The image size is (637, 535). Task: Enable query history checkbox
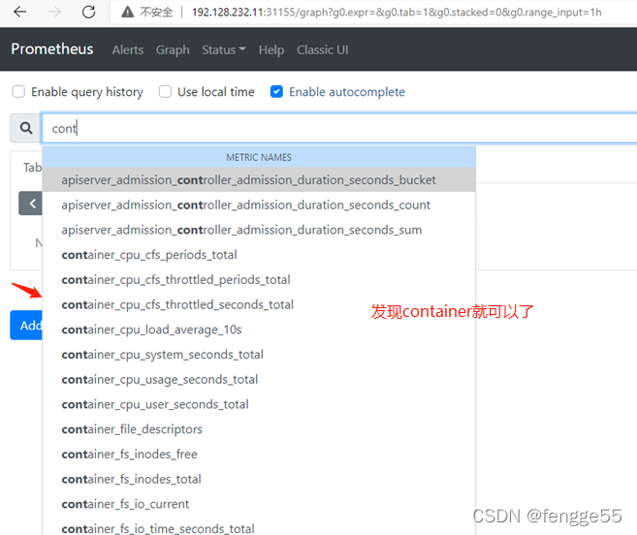click(x=18, y=92)
